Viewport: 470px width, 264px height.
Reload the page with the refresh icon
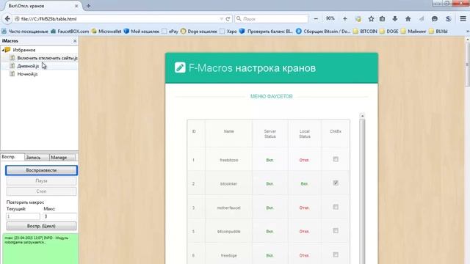pyautogui.click(x=228, y=19)
